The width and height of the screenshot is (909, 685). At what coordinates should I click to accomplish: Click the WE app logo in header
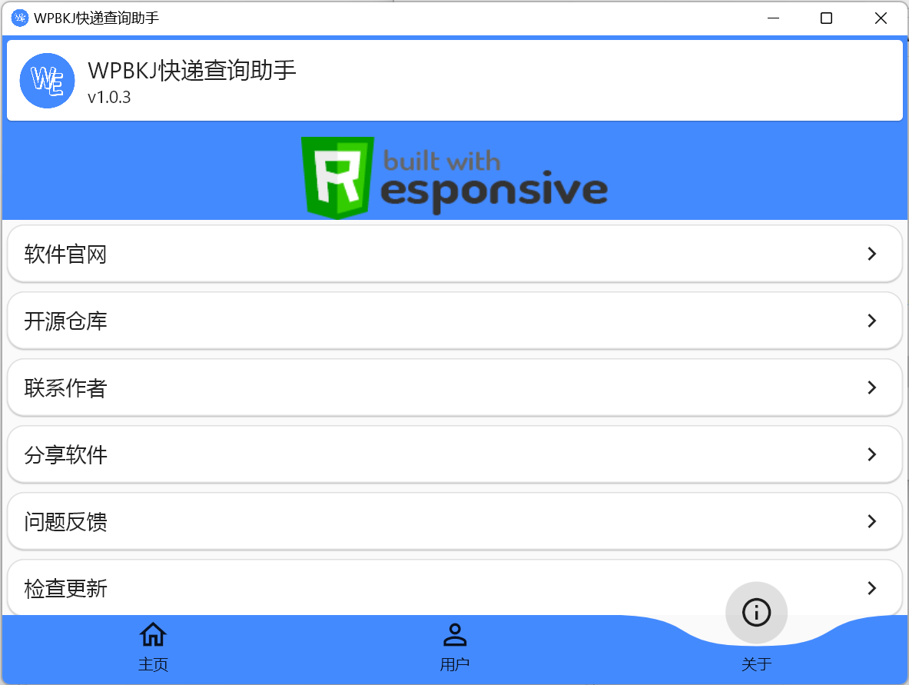(x=47, y=81)
